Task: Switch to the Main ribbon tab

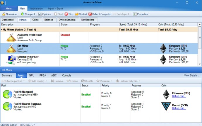Action: click(23, 8)
